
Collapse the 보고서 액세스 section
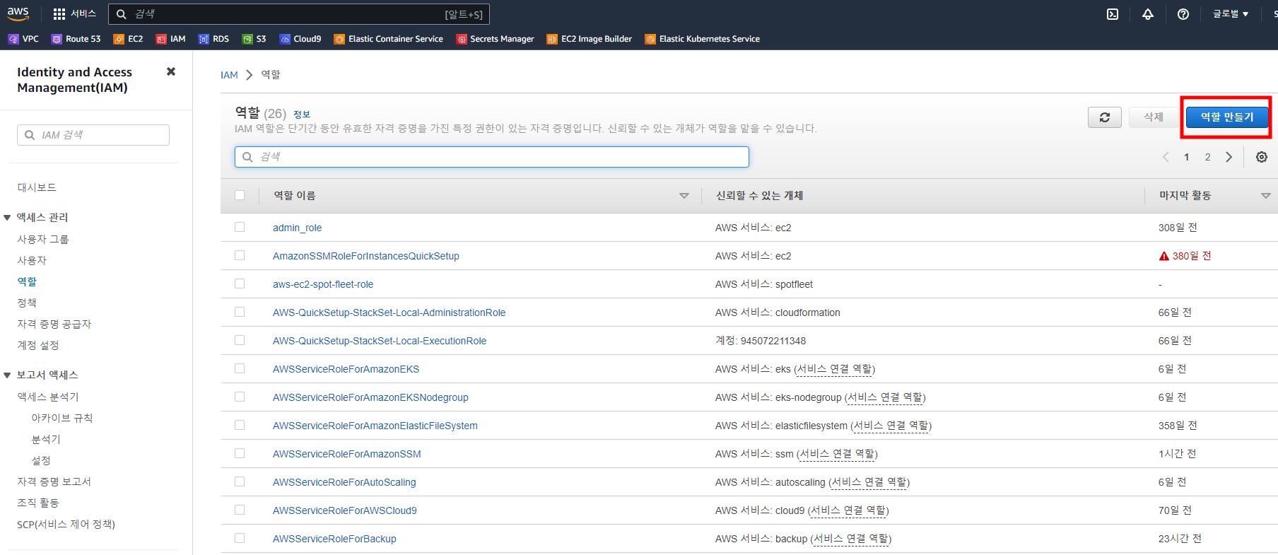[7, 375]
